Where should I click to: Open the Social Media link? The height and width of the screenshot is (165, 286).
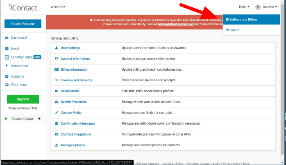(x=70, y=91)
